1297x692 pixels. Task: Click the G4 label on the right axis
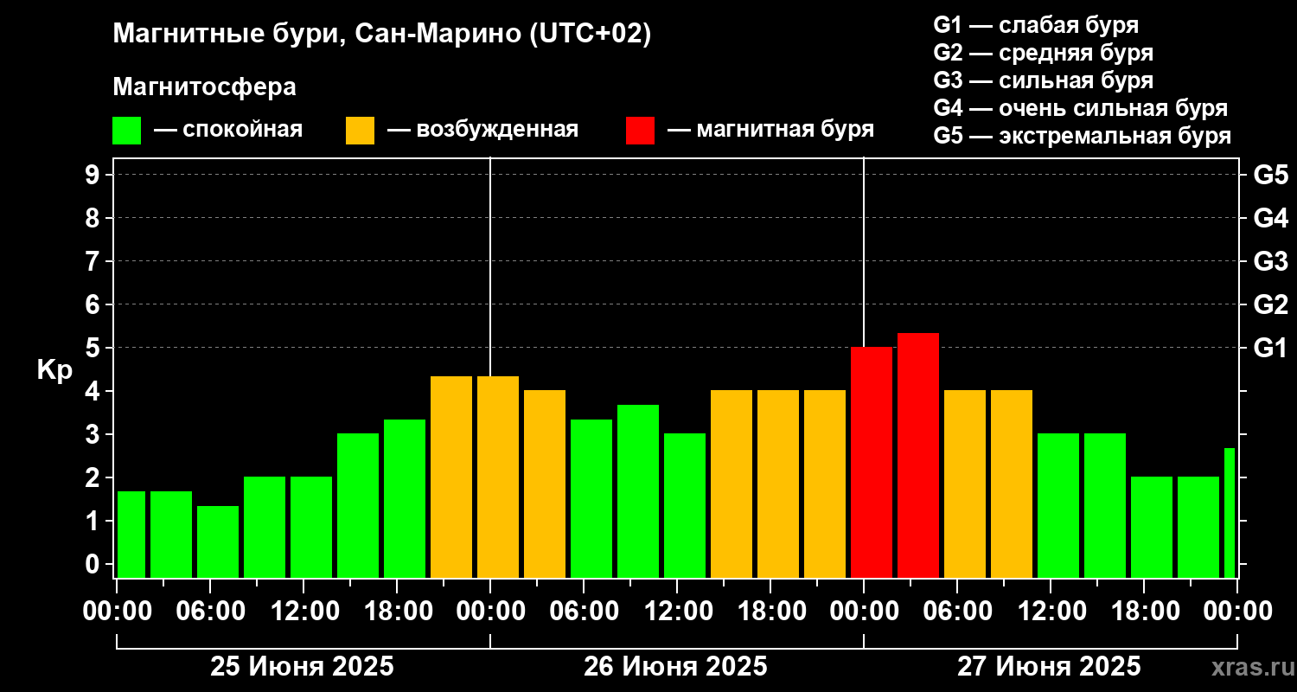pyautogui.click(x=1270, y=218)
